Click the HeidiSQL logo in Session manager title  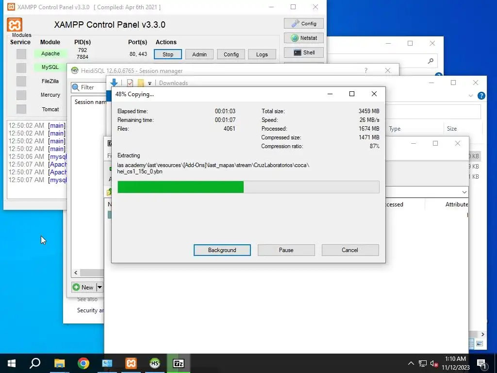[75, 71]
